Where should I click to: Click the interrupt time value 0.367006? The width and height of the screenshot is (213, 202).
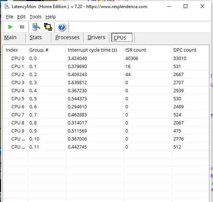point(77,139)
